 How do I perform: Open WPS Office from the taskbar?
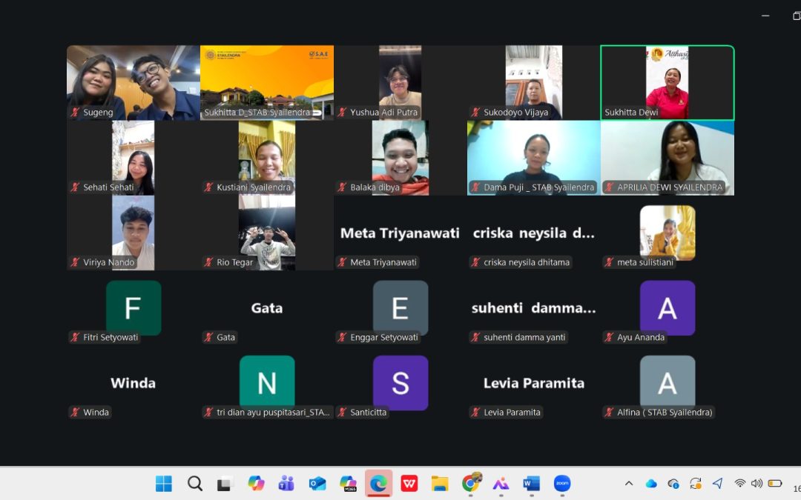click(x=409, y=483)
